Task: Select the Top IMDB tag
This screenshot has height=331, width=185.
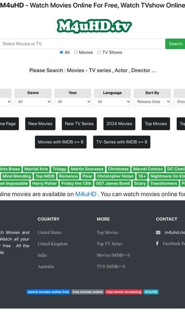Action: coord(45,176)
